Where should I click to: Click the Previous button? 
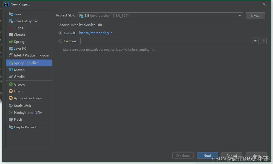183,155
